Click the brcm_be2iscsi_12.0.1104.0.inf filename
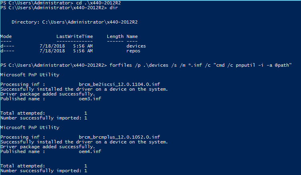Screen dimensions: 301x175 pos(119,84)
